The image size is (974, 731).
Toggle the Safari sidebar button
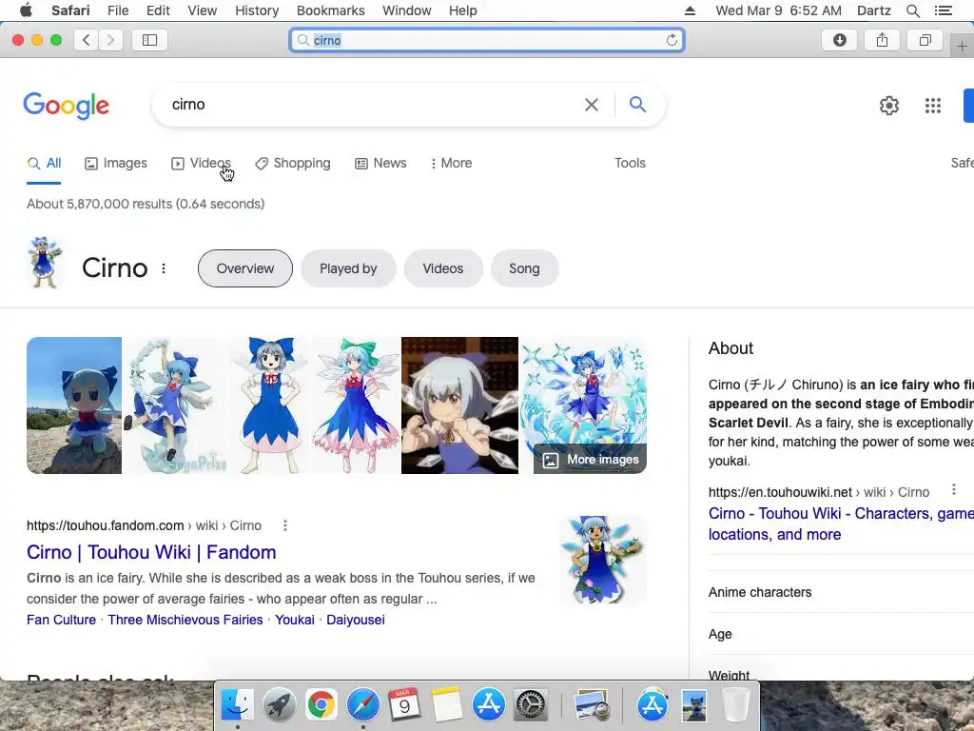(x=149, y=40)
